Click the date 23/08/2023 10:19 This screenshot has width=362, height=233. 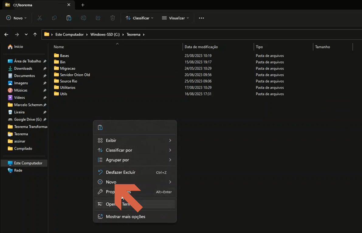click(x=198, y=56)
